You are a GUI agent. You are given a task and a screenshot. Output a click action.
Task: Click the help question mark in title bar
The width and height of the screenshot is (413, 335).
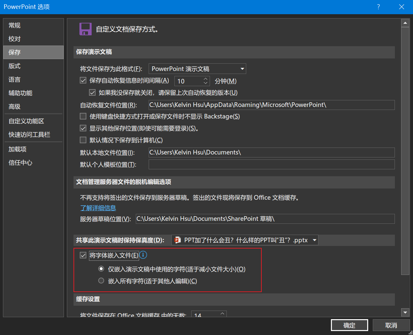tap(378, 7)
